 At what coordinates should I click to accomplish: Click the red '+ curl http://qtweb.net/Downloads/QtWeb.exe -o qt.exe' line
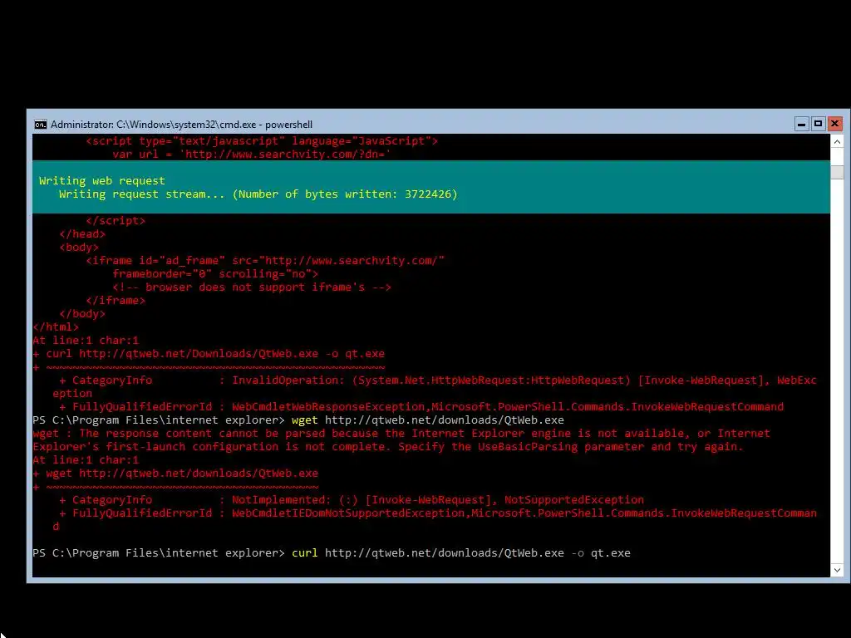209,354
